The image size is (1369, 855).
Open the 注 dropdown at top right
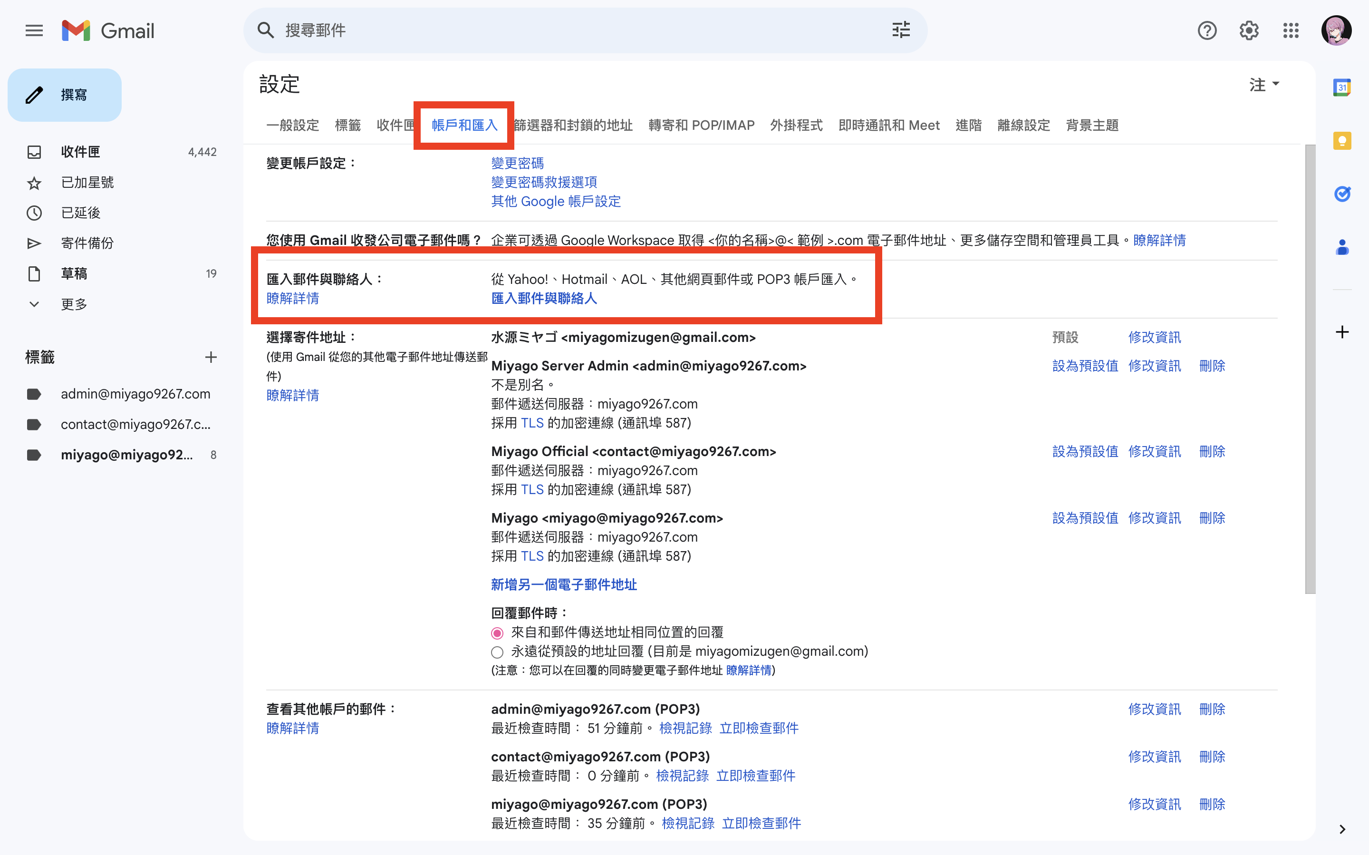click(1264, 84)
